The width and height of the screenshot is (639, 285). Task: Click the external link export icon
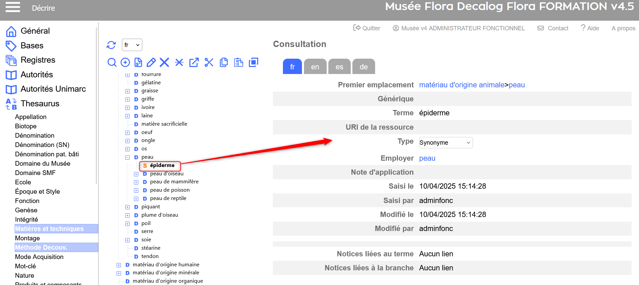[194, 62]
